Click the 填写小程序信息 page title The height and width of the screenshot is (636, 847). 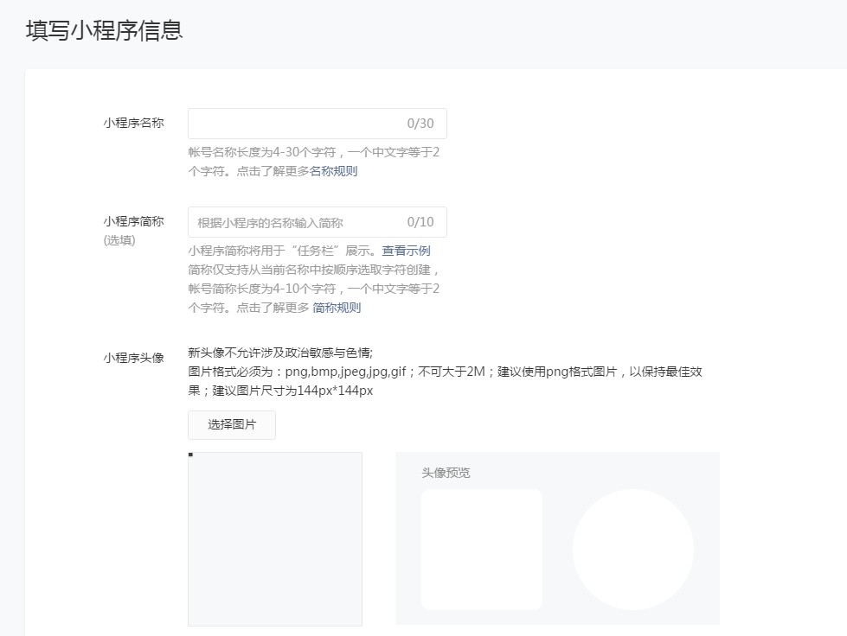(102, 29)
